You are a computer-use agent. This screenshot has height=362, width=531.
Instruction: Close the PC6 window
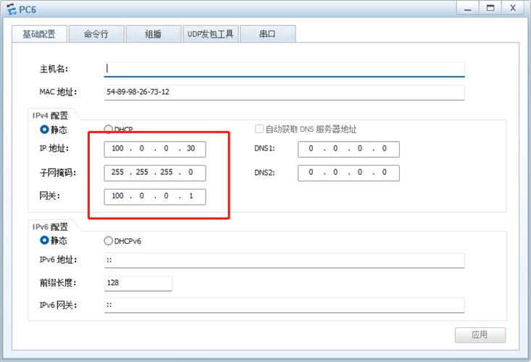point(513,8)
